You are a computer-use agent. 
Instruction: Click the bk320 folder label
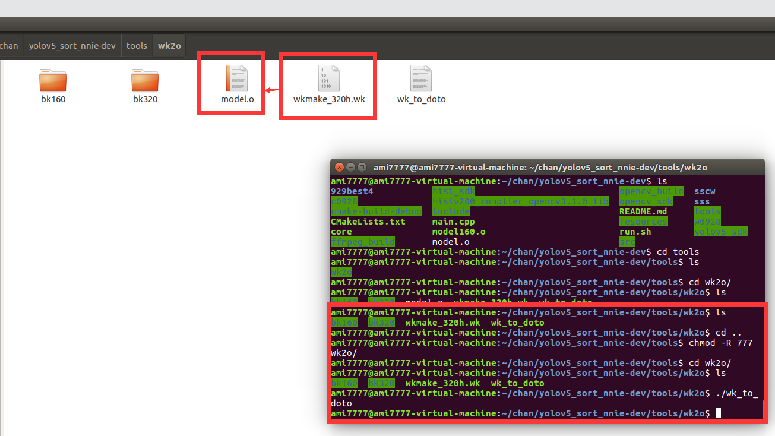click(x=145, y=99)
